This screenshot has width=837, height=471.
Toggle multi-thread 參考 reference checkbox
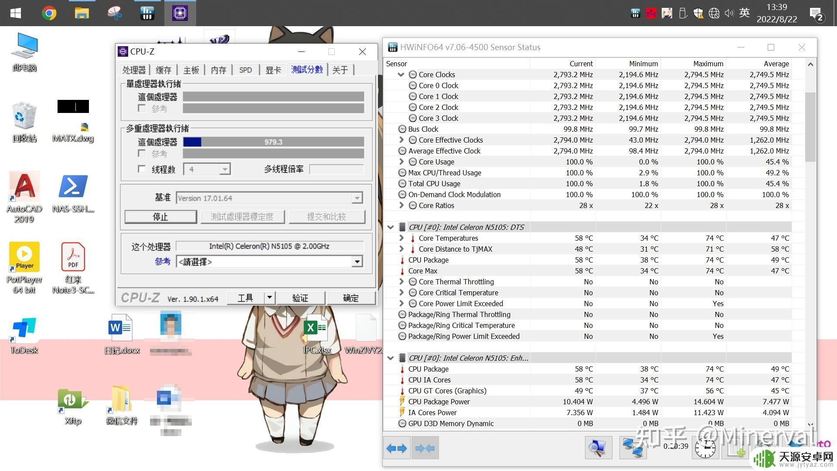[x=141, y=153]
